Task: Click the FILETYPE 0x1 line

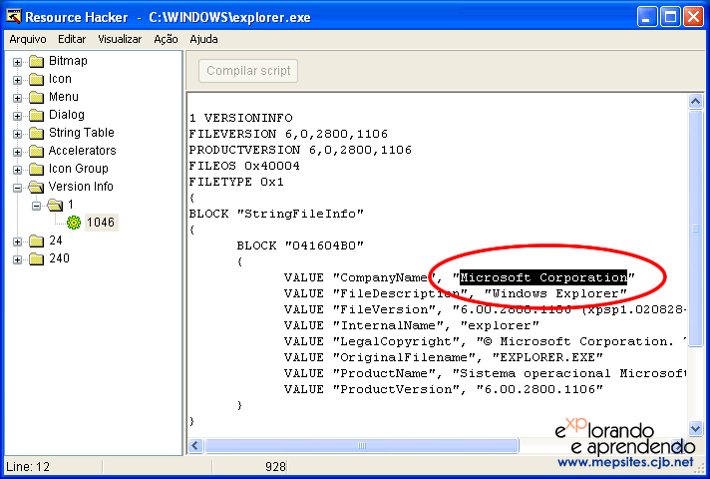Action: 236,182
